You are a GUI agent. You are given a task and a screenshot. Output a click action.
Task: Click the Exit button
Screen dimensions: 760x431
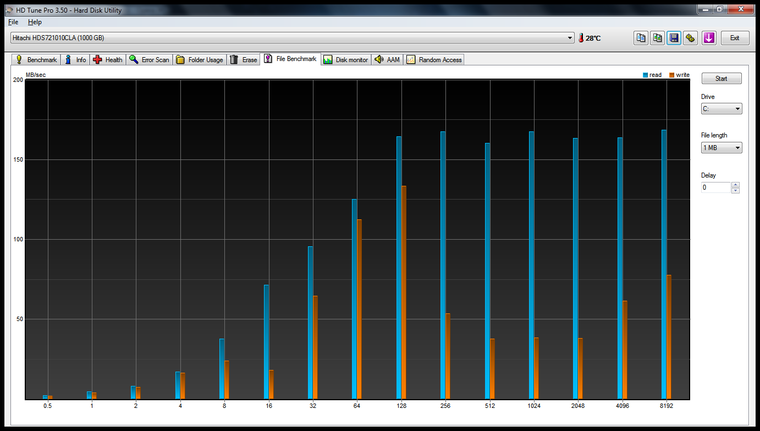tap(735, 38)
